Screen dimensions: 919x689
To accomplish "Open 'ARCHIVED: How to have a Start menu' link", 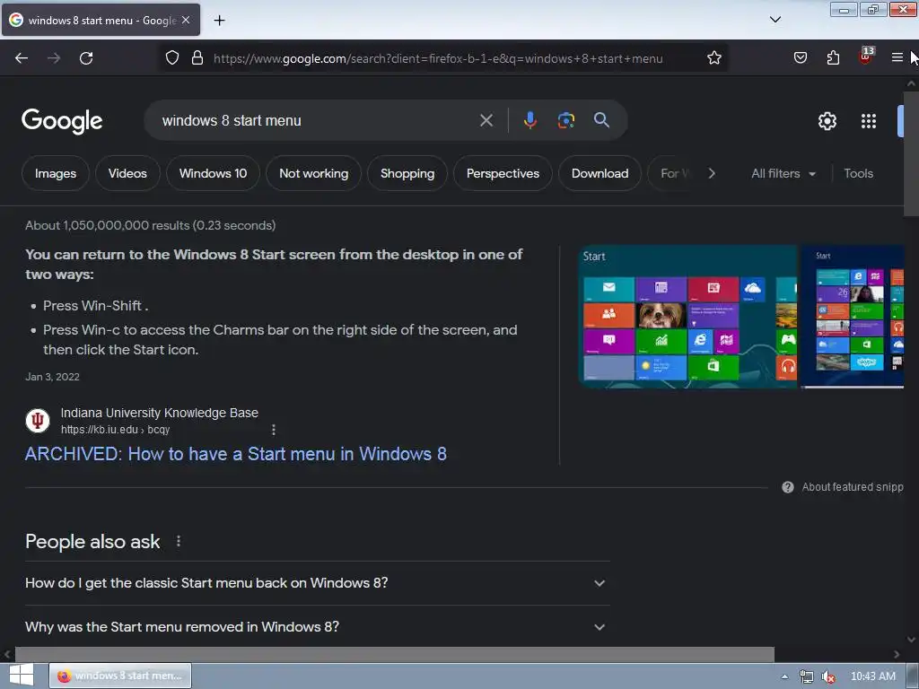I will (236, 454).
